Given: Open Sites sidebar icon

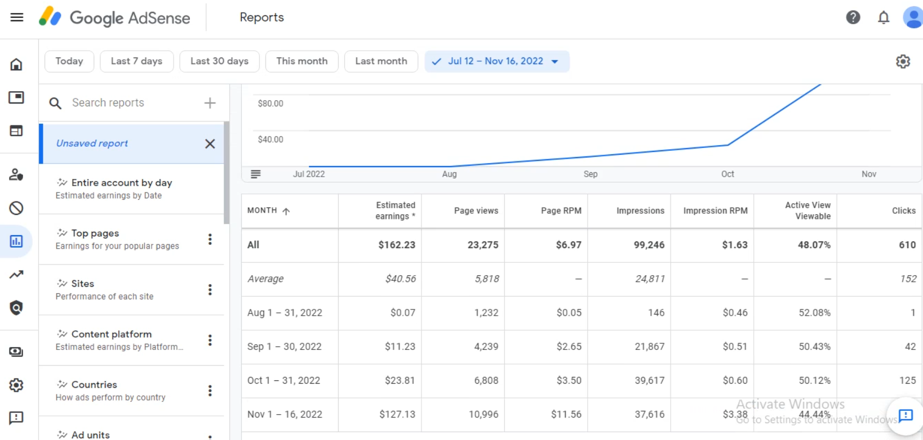Looking at the screenshot, I should click(16, 131).
